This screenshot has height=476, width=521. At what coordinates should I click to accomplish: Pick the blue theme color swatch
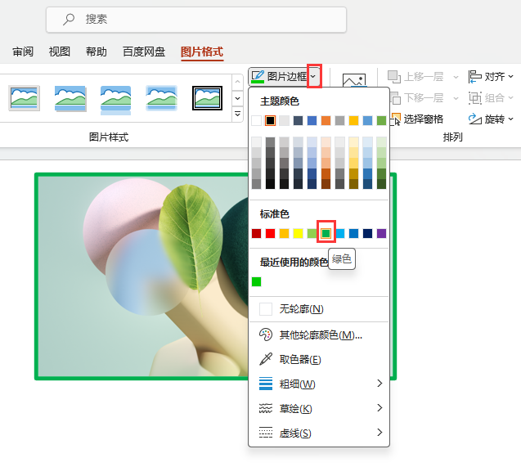(x=312, y=120)
